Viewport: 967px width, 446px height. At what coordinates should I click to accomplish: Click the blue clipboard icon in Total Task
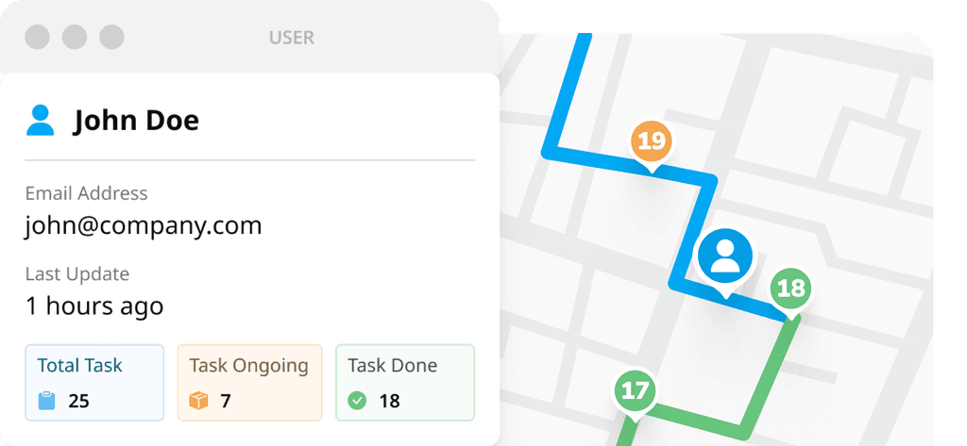click(x=47, y=401)
